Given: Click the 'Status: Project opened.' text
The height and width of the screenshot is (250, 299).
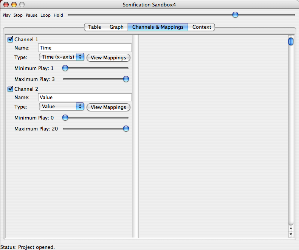Looking at the screenshot, I should point(28,247).
